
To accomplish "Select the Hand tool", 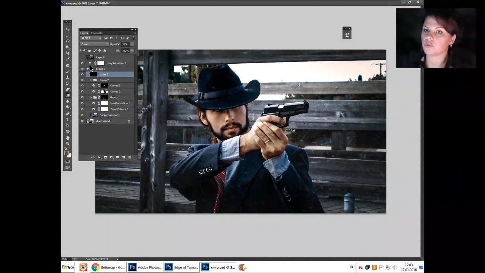I will coord(68,138).
